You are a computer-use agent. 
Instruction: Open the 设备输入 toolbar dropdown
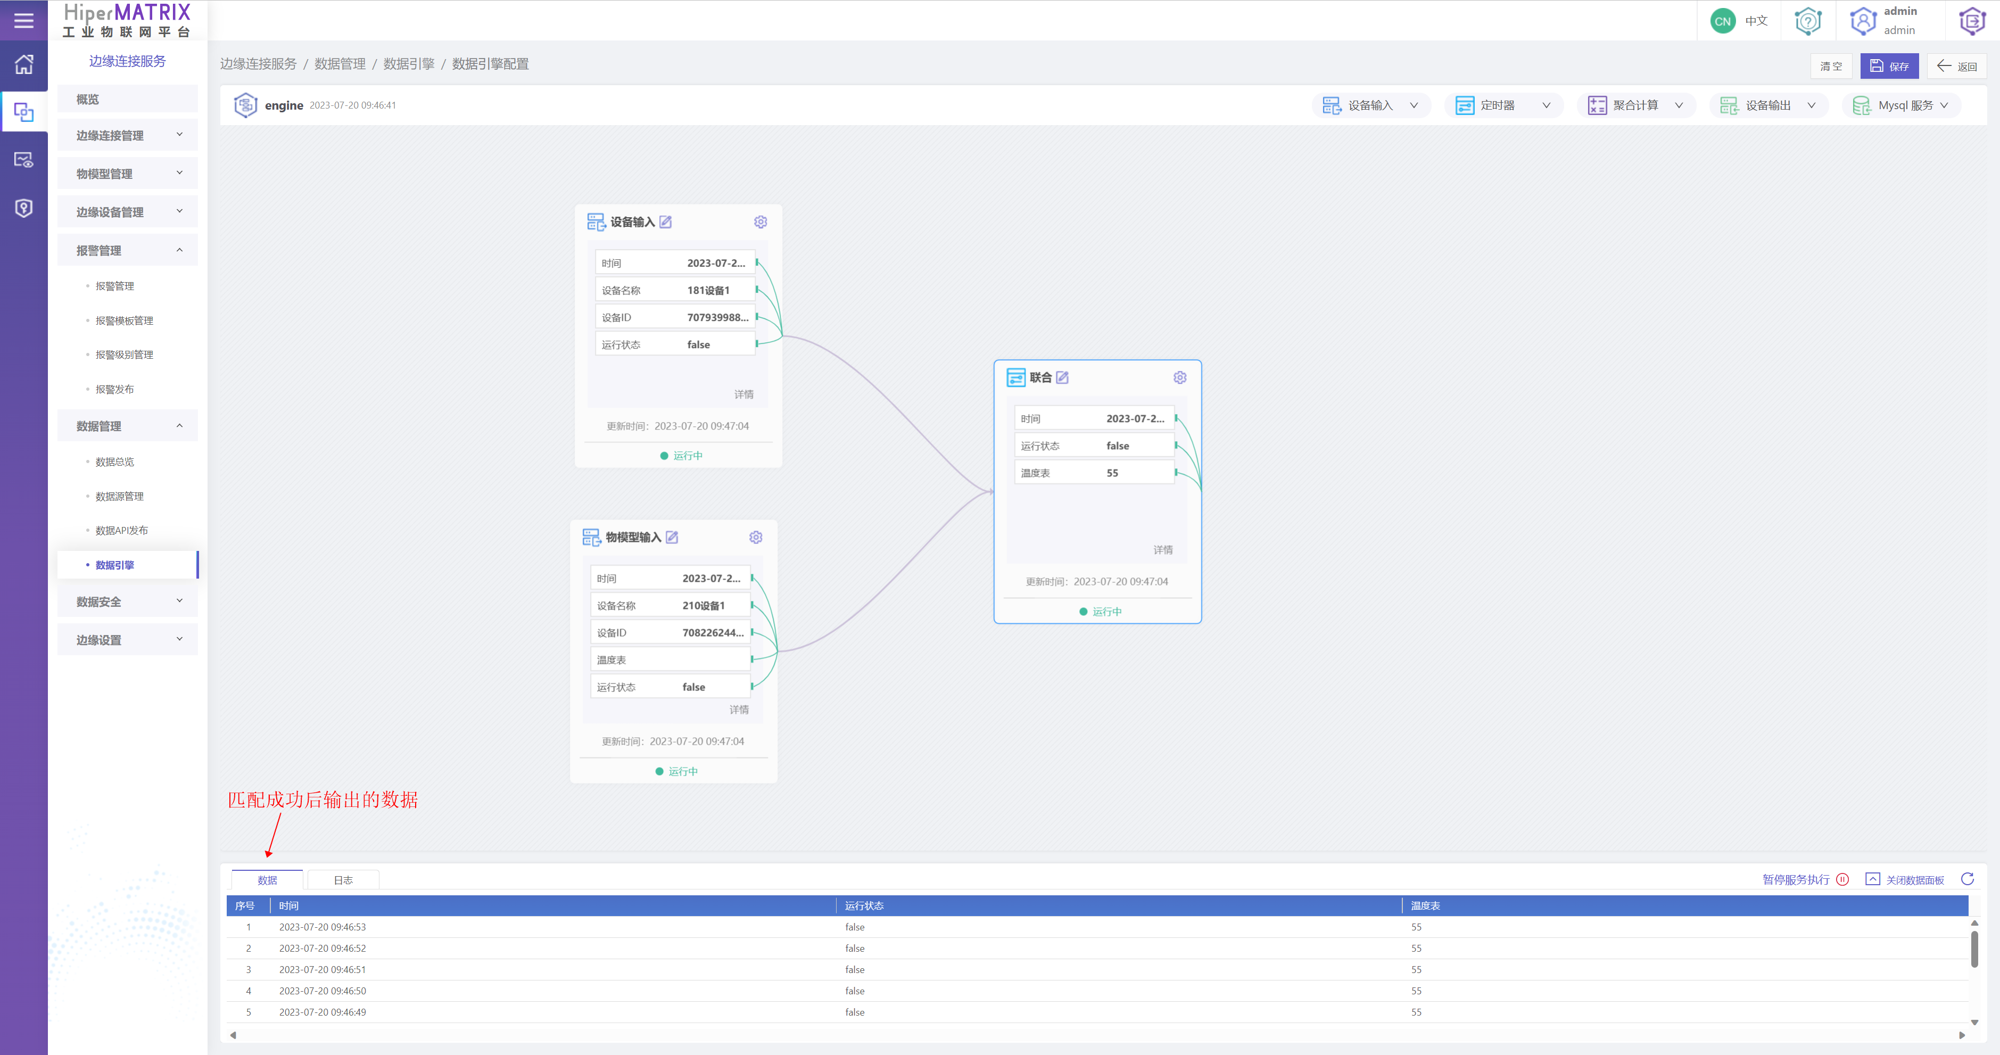pos(1370,105)
